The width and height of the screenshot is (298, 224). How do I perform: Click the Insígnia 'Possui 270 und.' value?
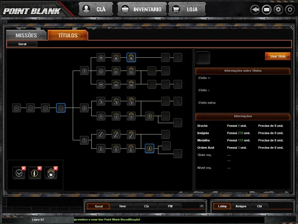[x=238, y=133]
